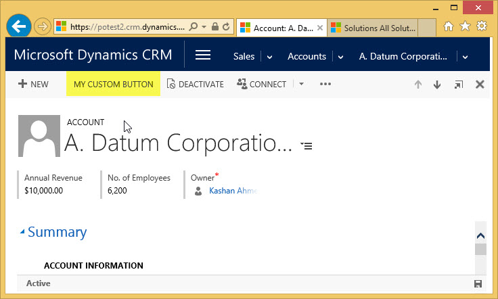Select Accounts in navigation bar
498x299 pixels.
click(307, 56)
